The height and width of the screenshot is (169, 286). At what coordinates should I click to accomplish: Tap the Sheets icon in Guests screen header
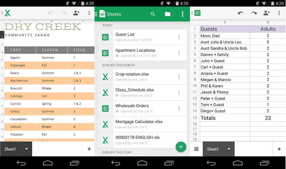(x=197, y=13)
